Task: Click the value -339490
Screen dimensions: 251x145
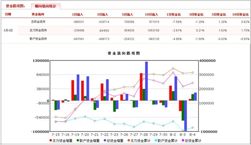Action: (x=78, y=31)
